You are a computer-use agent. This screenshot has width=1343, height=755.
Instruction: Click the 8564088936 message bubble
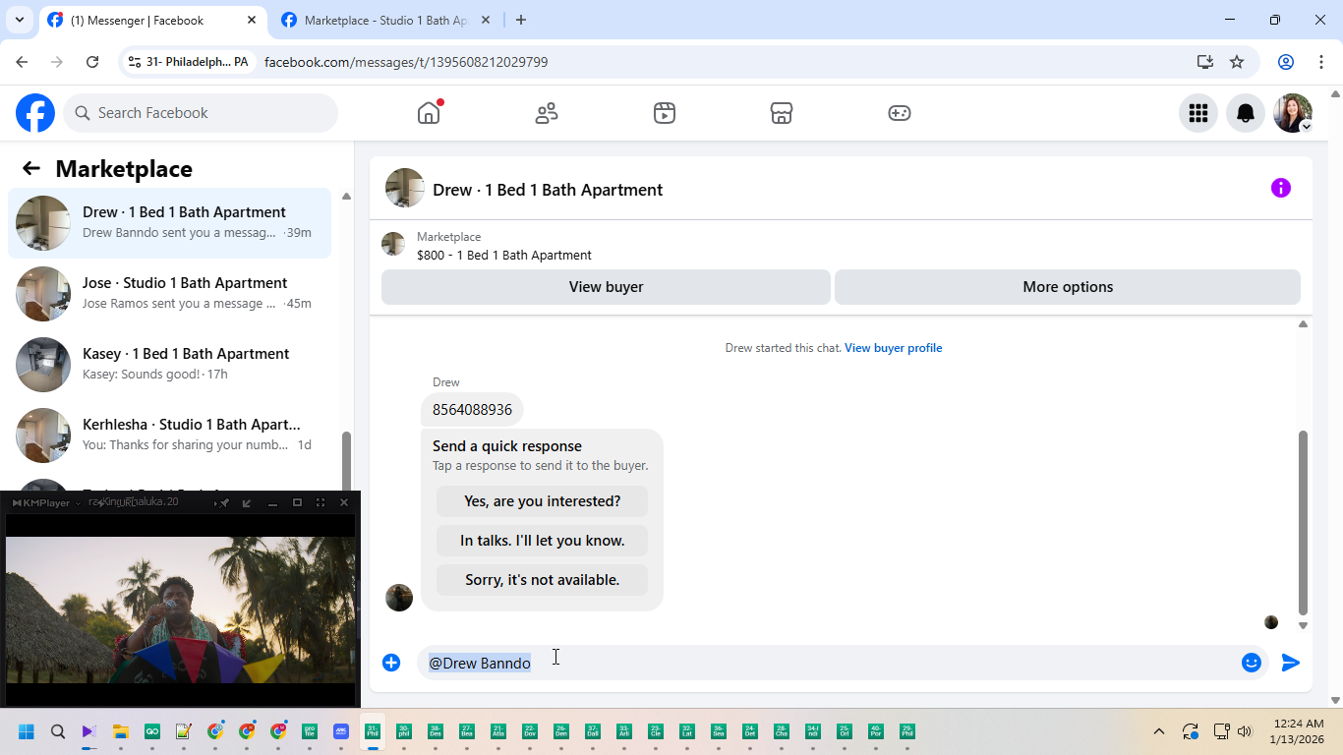(x=472, y=409)
